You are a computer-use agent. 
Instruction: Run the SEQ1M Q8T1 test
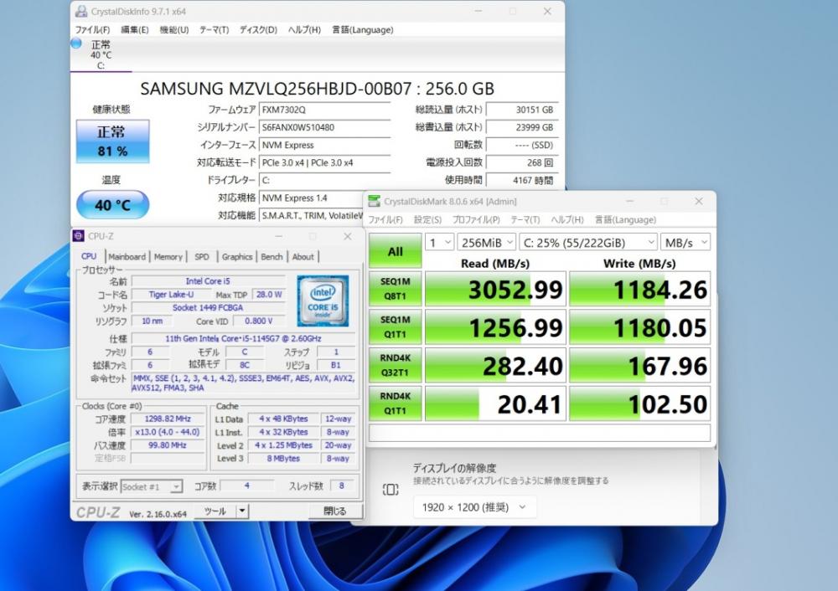[395, 289]
